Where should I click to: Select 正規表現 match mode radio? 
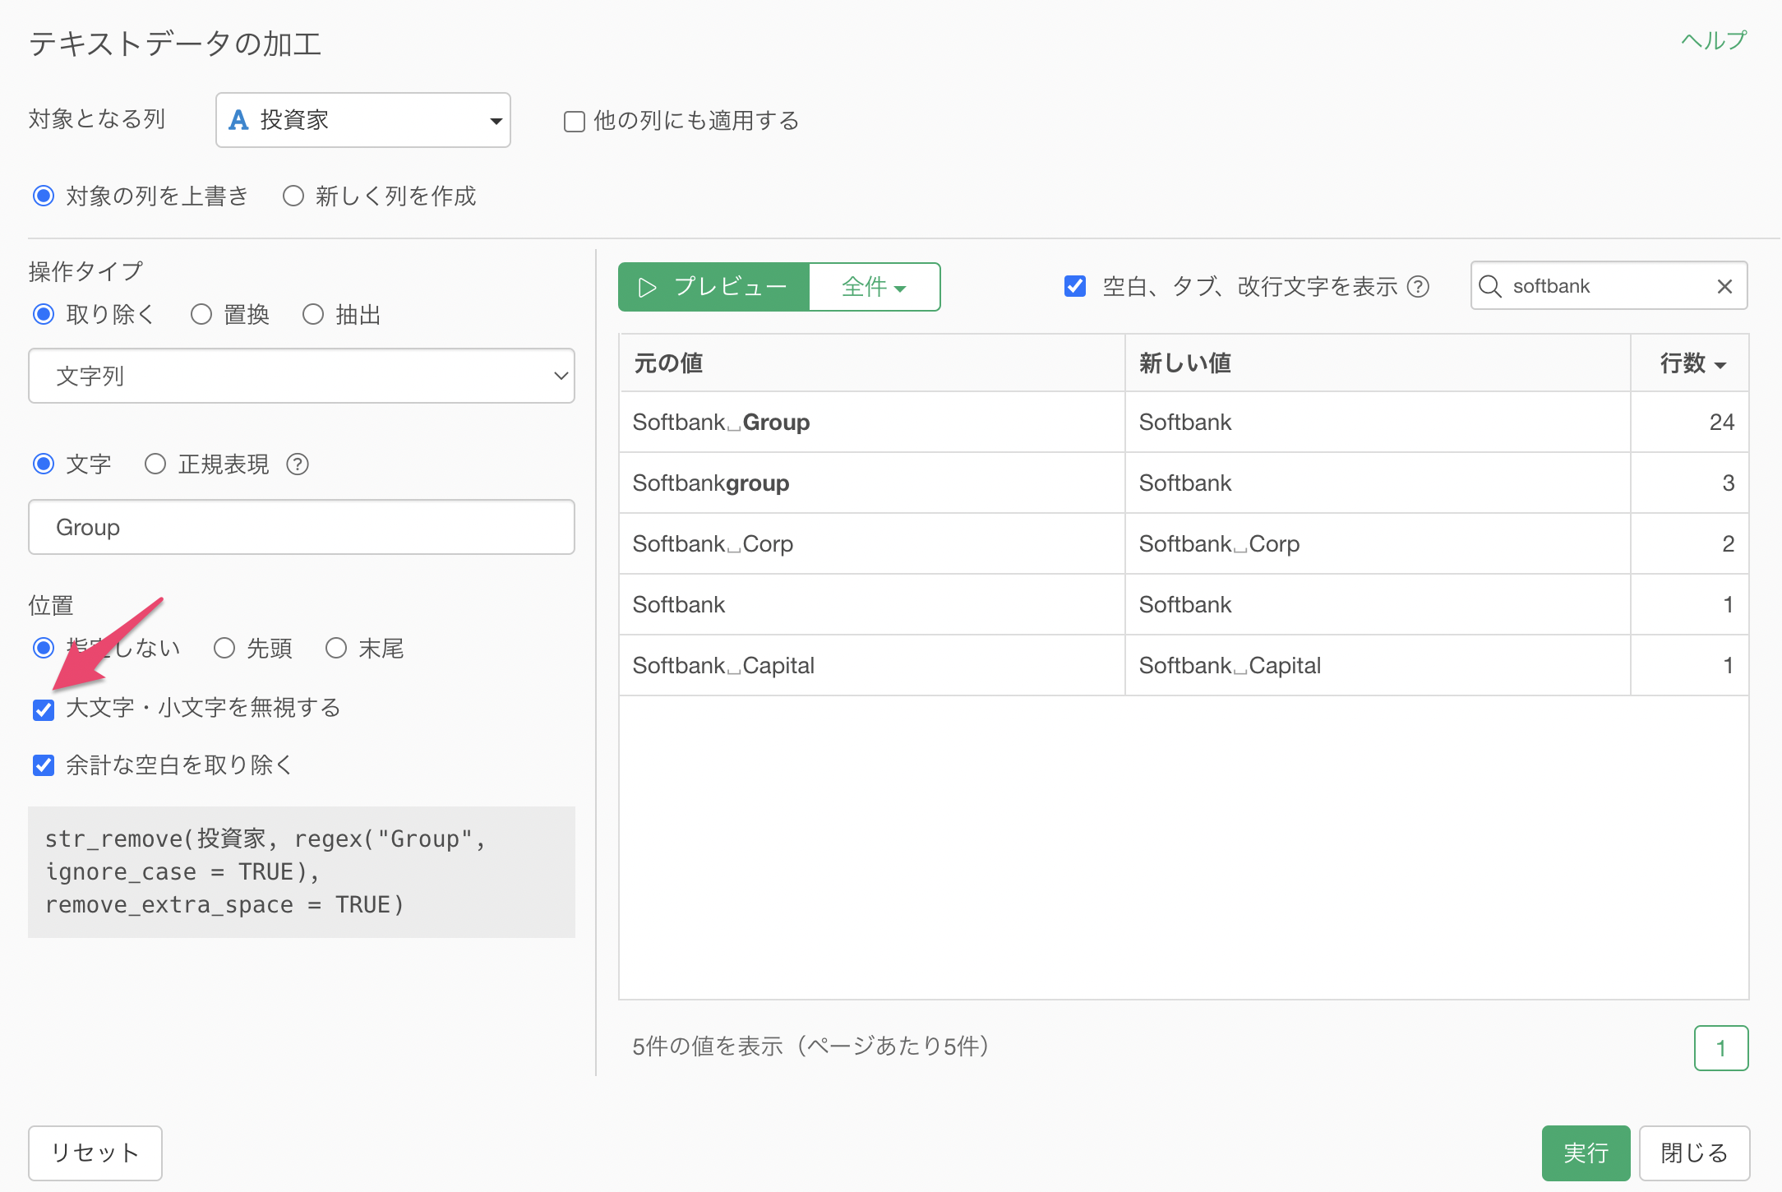155,464
